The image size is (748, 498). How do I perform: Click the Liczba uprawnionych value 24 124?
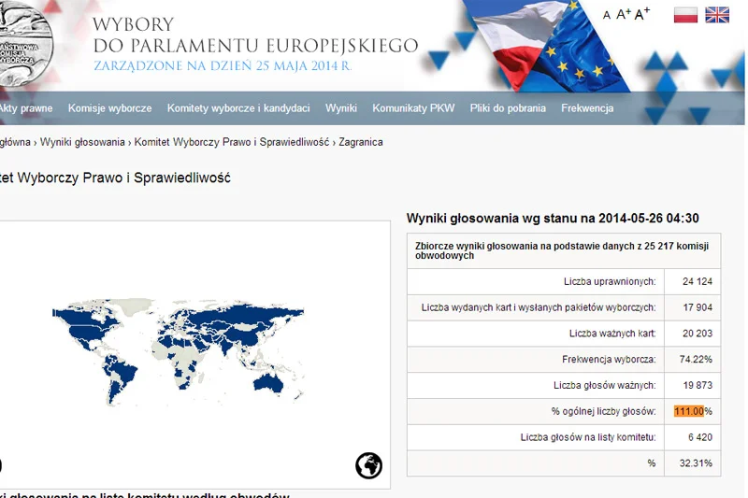pos(697,281)
